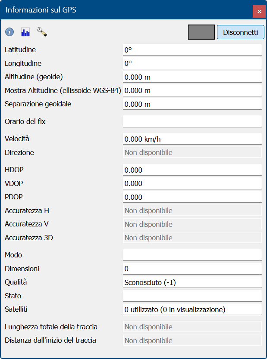267x359 pixels.
Task: Click the Accuratezza H label
Action: click(27, 210)
